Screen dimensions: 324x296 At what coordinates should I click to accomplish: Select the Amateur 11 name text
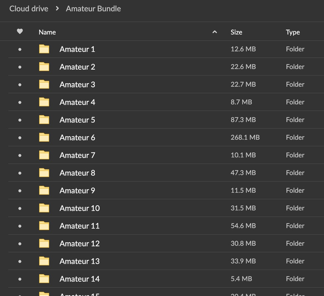point(80,226)
